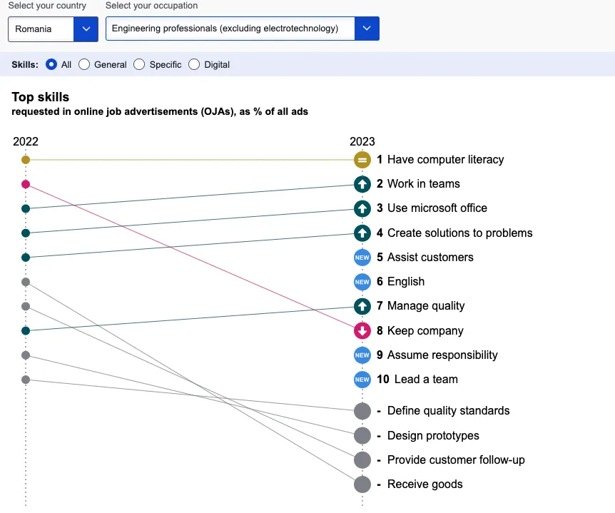Screen dimensions: 615x513
Task: Click the pink down-arrow icon for Keep company
Action: point(362,331)
